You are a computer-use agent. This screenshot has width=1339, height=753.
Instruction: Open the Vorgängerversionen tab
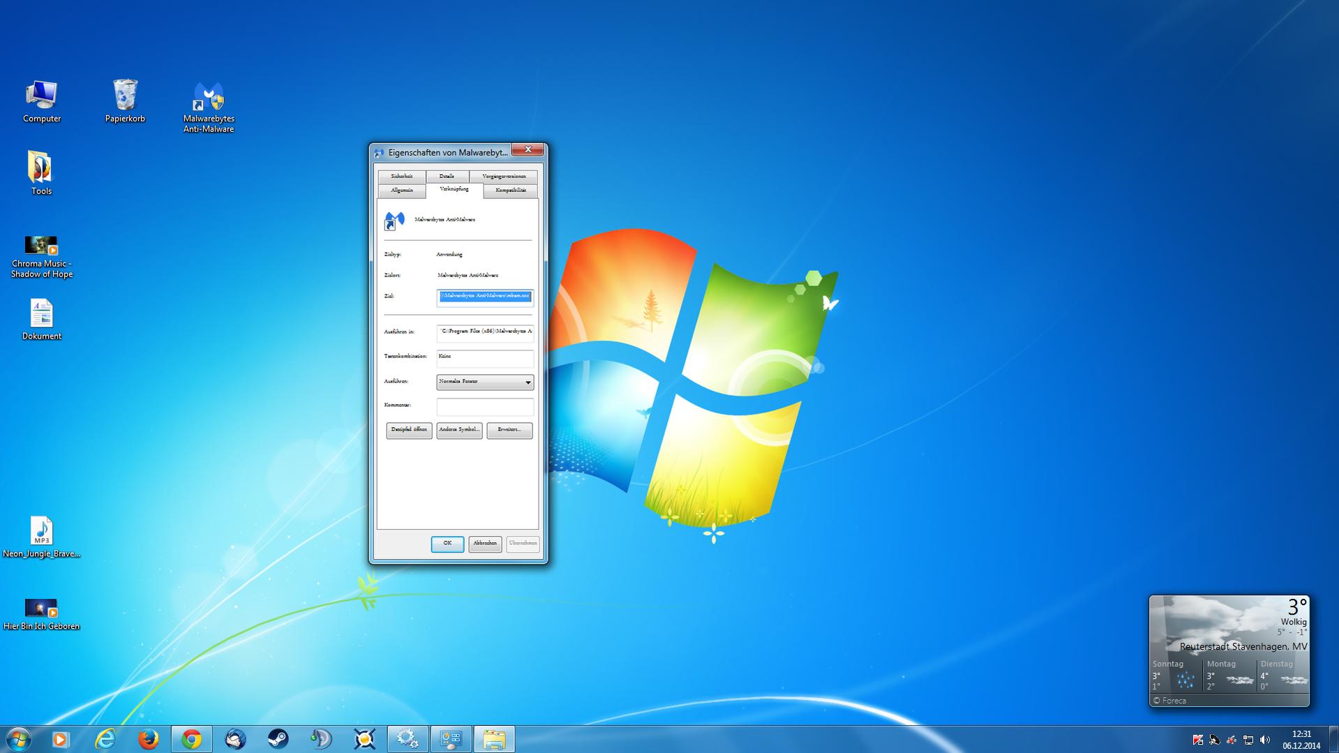pos(504,177)
